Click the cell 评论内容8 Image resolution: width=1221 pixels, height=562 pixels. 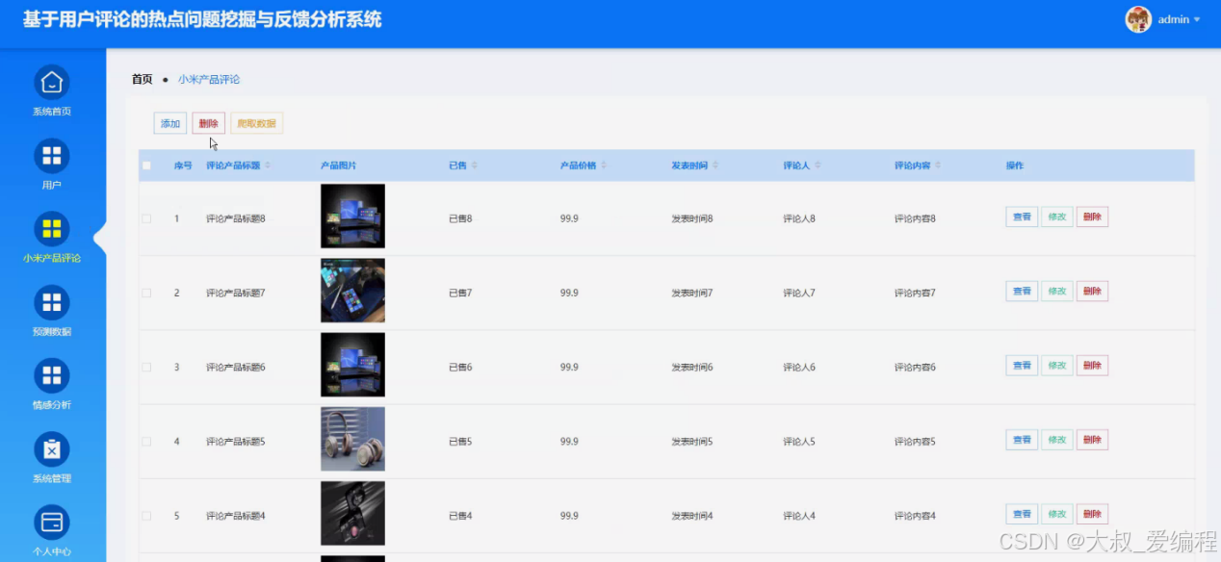pyautogui.click(x=915, y=218)
